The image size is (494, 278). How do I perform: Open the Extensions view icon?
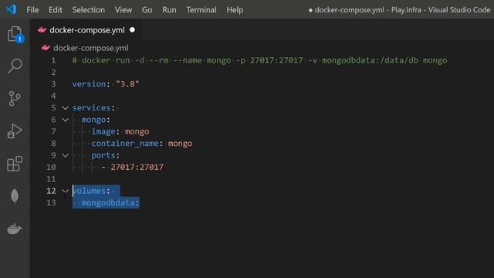15,164
